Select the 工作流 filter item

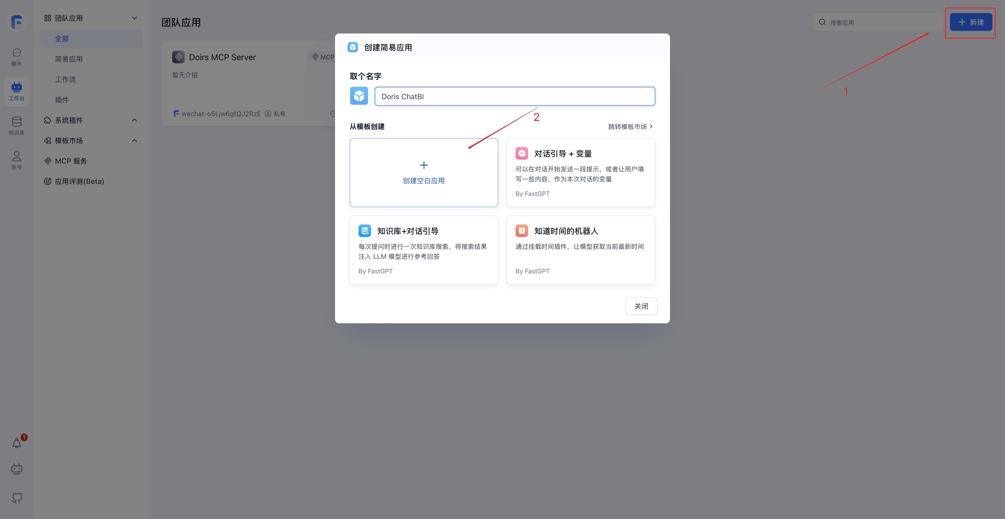(91, 79)
